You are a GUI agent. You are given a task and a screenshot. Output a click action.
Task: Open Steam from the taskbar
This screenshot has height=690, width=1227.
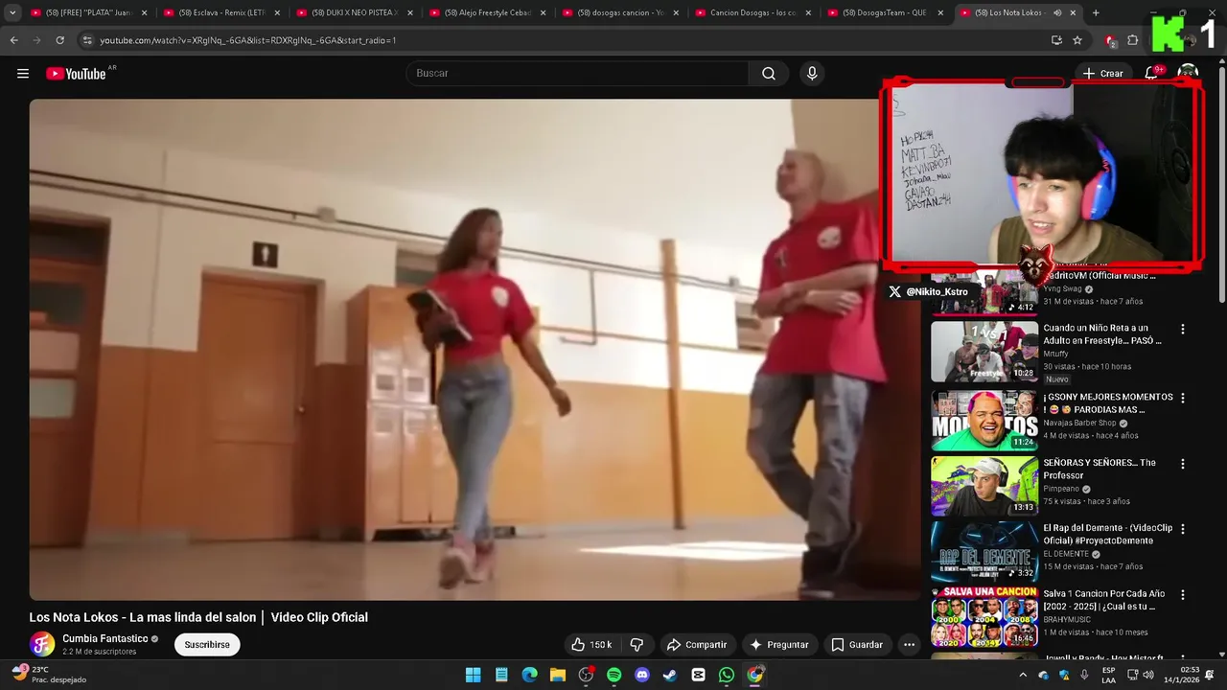tap(670, 675)
